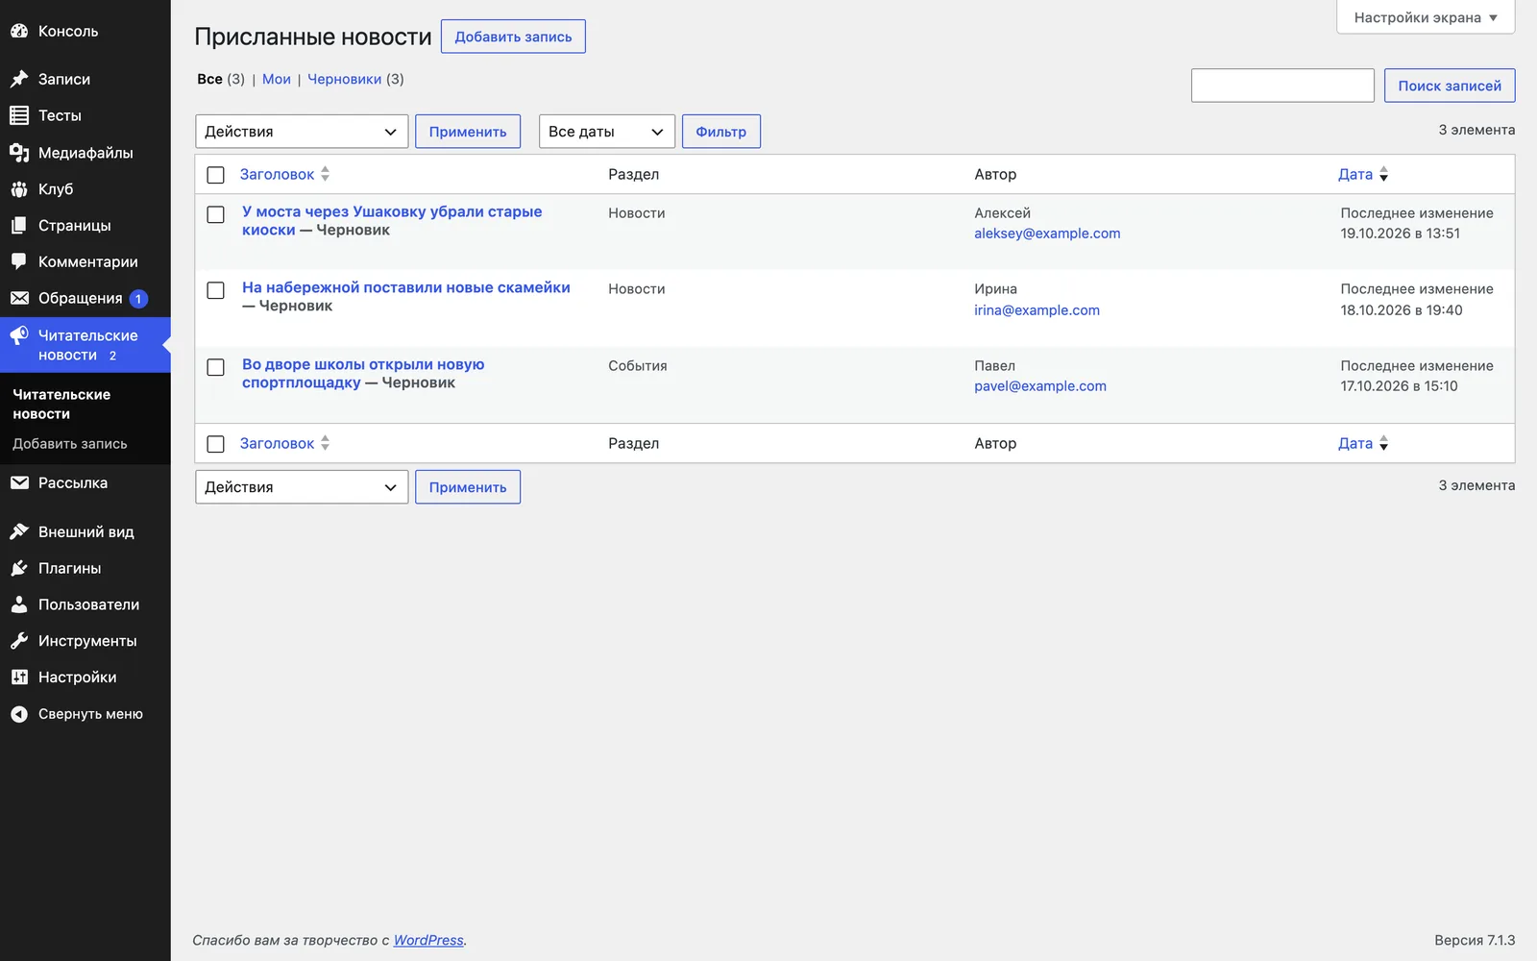Viewport: 1537px width, 961px height.
Task: Click the Добавить запись button near the title
Action: pyautogui.click(x=513, y=37)
